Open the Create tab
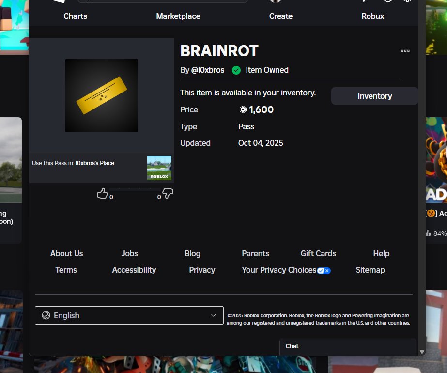The width and height of the screenshot is (447, 373). pyautogui.click(x=281, y=16)
